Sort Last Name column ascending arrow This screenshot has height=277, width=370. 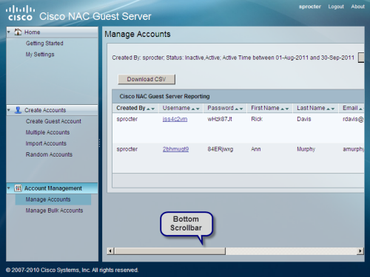click(329, 109)
